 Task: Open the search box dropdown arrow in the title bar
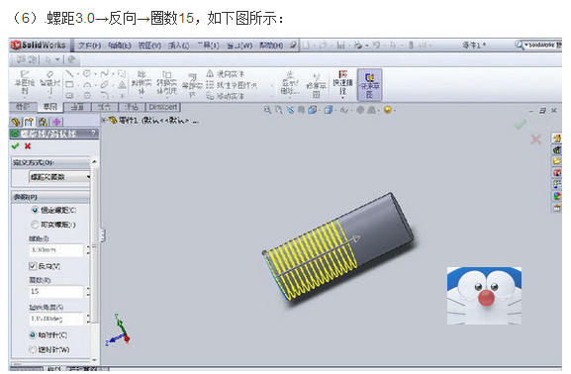(x=525, y=46)
